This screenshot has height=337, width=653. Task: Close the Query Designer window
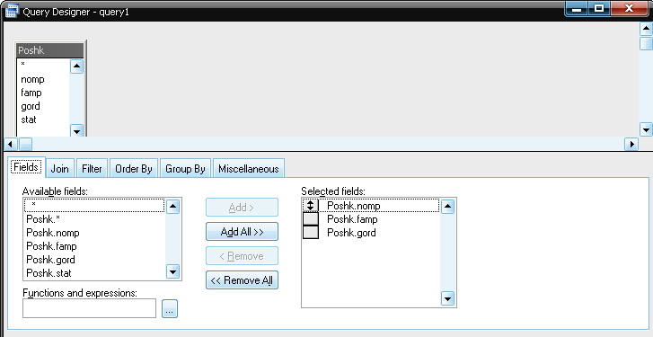629,8
